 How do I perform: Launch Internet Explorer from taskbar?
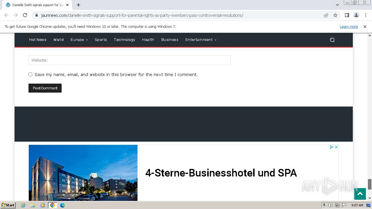pyautogui.click(x=23, y=205)
